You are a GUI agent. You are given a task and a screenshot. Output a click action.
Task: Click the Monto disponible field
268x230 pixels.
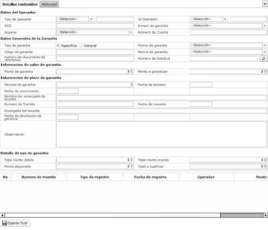pos(95,166)
